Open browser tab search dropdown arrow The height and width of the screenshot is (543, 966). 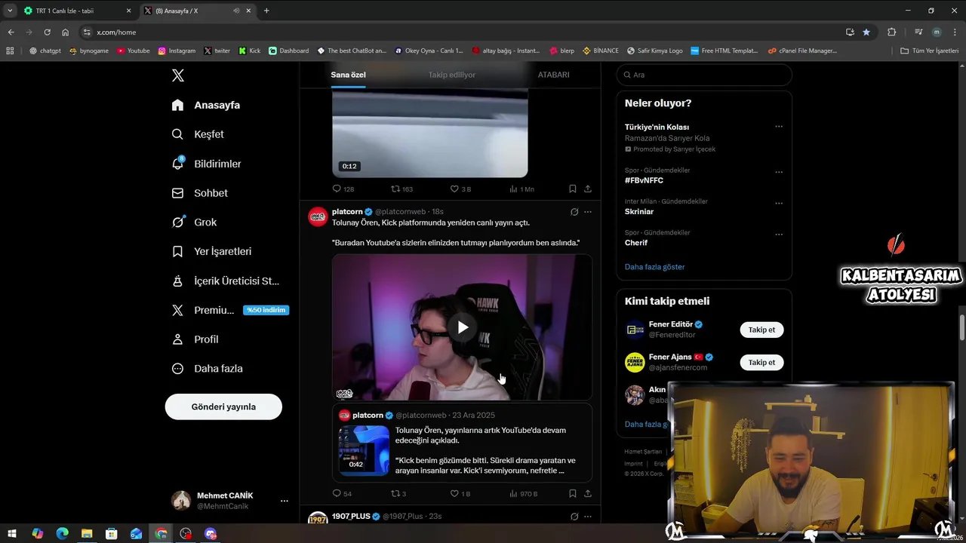tap(10, 11)
